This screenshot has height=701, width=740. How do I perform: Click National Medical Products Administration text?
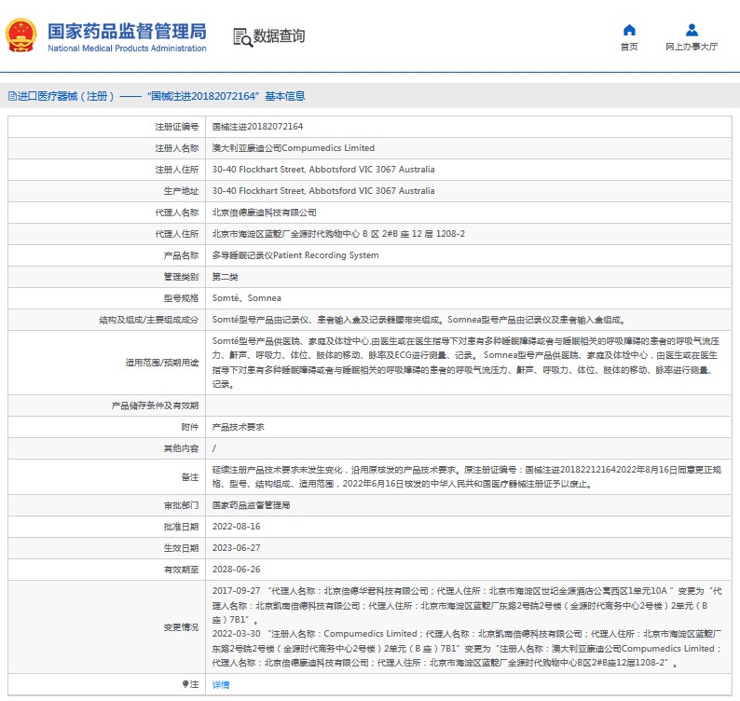tap(127, 48)
